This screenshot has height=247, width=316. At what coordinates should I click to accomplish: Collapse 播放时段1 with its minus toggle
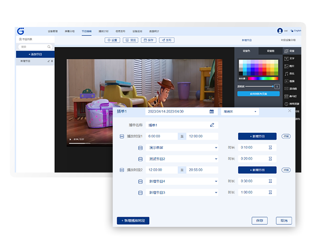pos(122,136)
